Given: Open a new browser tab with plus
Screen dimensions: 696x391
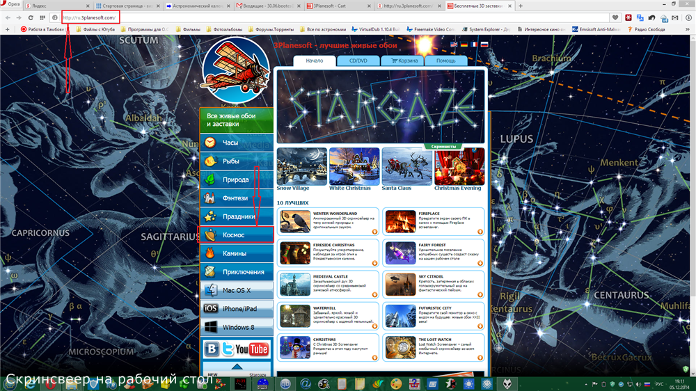Looking at the screenshot, I should (521, 6).
